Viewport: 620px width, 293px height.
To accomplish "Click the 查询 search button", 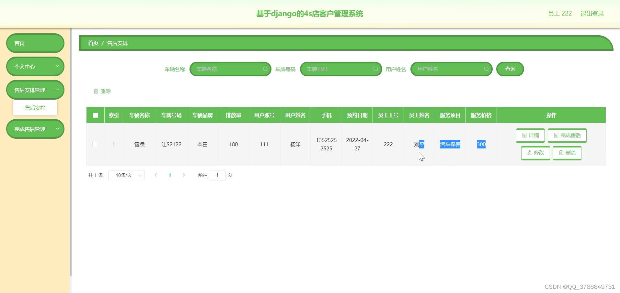I will click(510, 69).
